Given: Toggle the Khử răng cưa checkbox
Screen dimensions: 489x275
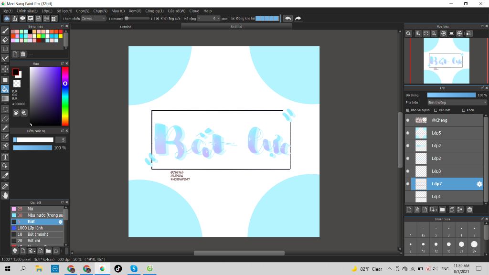Looking at the screenshot, I should pyautogui.click(x=158, y=19).
